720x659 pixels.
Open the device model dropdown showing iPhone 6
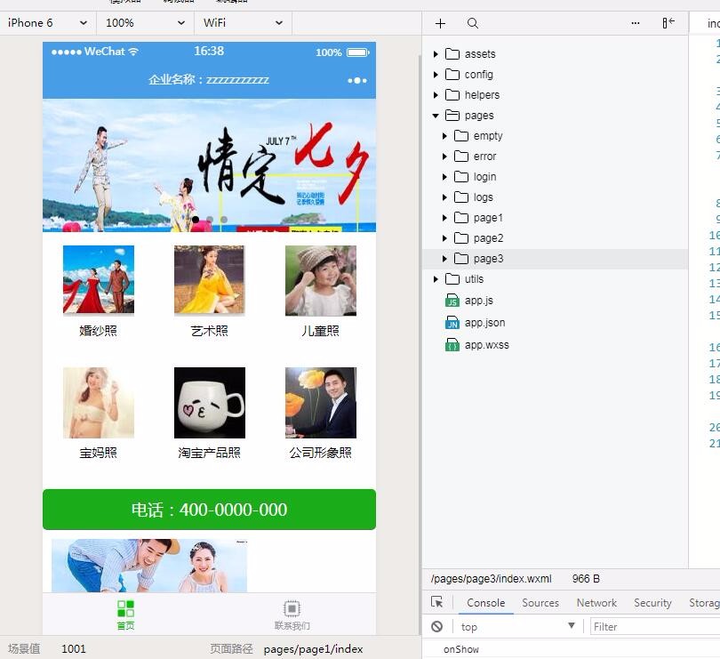[47, 23]
